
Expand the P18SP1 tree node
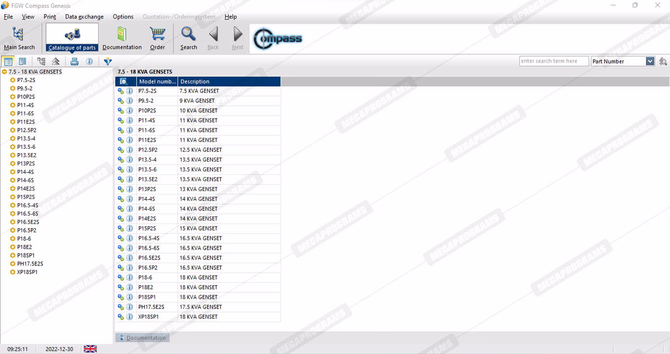click(x=13, y=255)
